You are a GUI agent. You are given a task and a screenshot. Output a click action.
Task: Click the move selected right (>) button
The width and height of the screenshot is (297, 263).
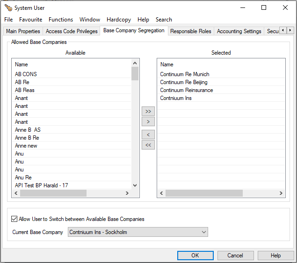tap(148, 122)
